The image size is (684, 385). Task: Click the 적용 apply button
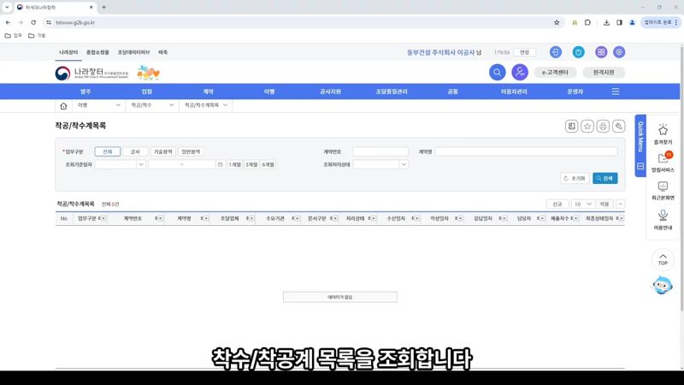pyautogui.click(x=604, y=204)
